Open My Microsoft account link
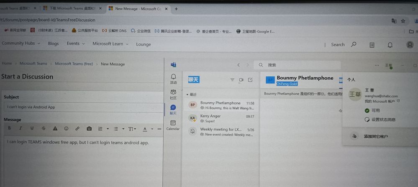 (382, 101)
